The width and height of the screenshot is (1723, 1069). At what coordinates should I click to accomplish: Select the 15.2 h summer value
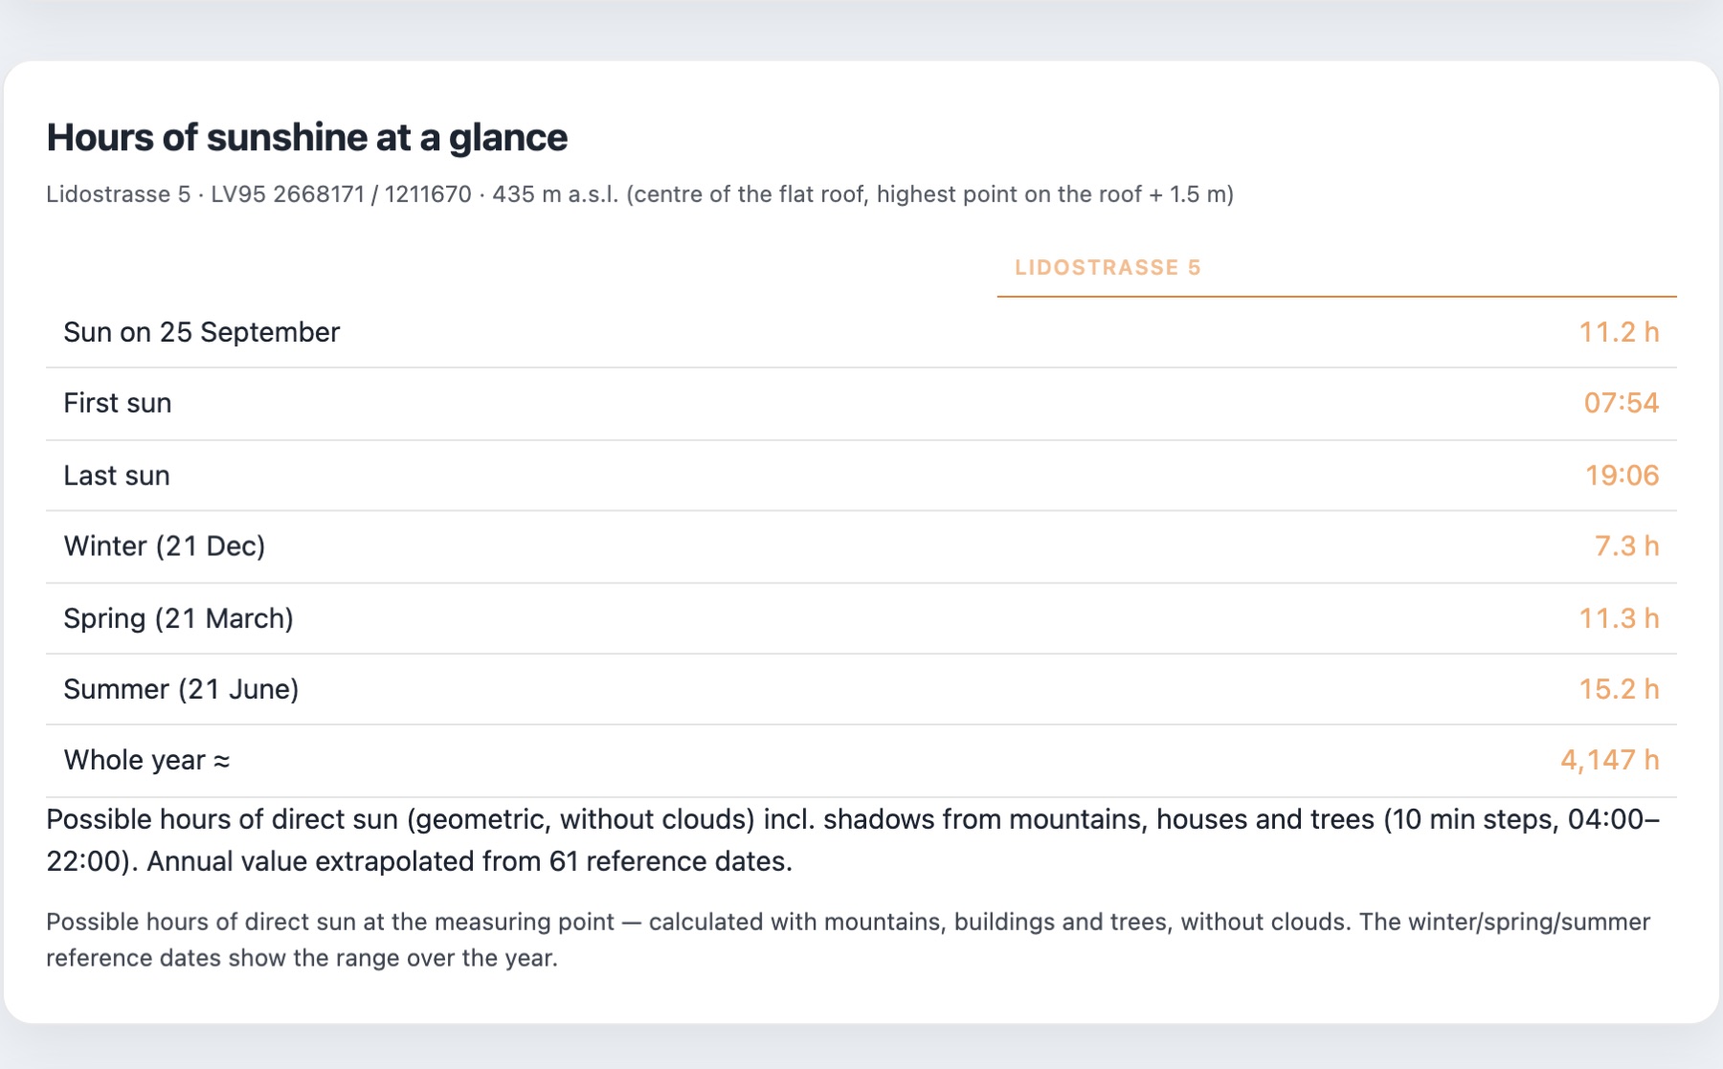click(x=1619, y=689)
